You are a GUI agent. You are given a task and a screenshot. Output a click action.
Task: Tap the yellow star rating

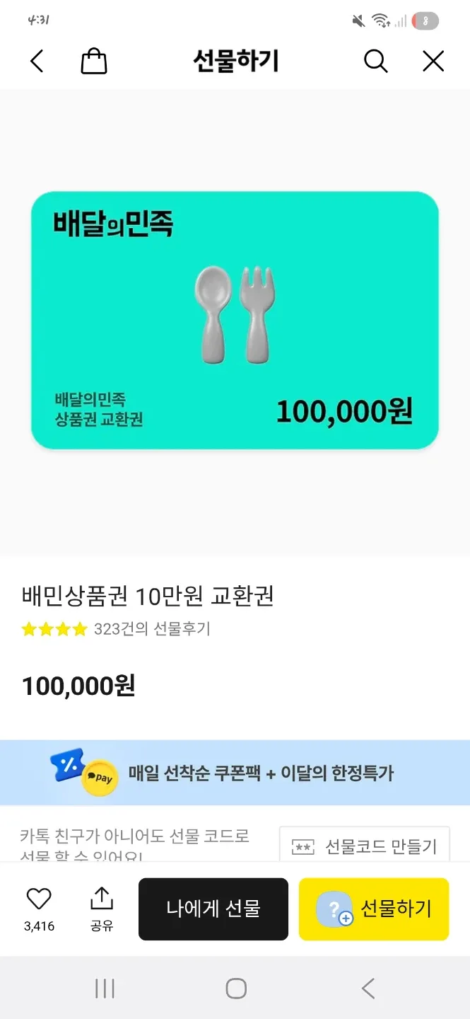click(54, 628)
